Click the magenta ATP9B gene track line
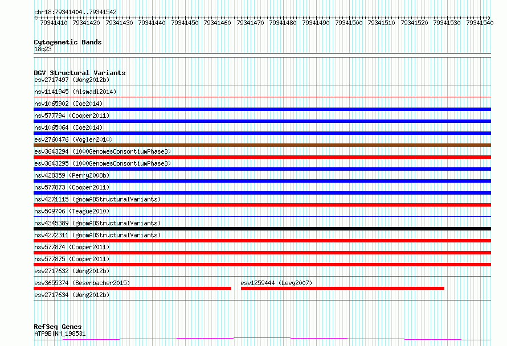The height and width of the screenshot is (346, 507). [262, 339]
